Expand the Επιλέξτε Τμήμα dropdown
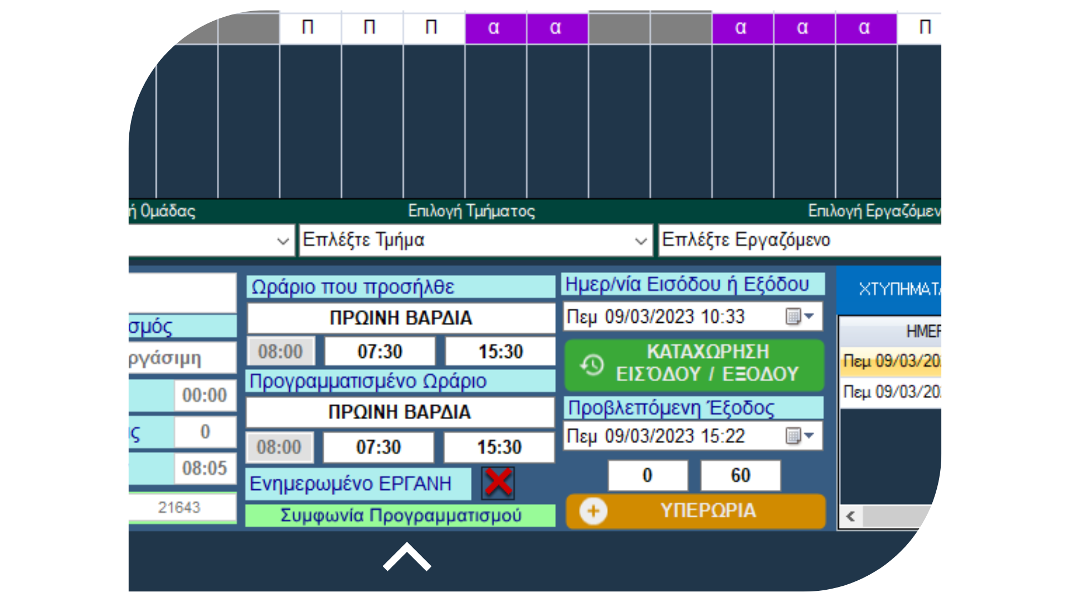This screenshot has width=1070, height=602. [x=640, y=241]
